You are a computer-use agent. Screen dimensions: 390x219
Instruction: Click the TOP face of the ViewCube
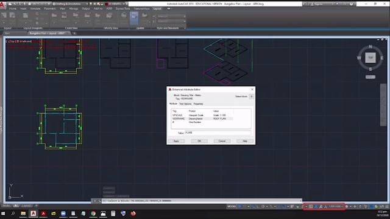point(370,58)
